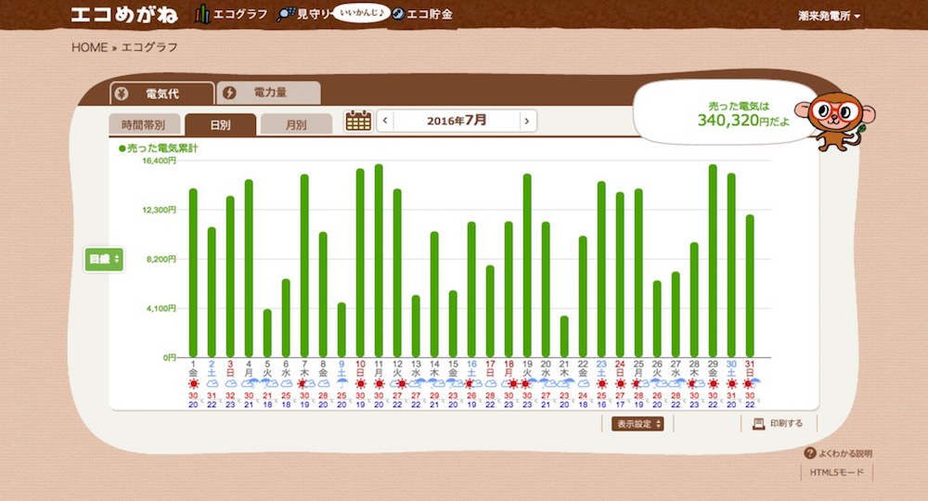Click the 売った電気累計 legend label

158,148
